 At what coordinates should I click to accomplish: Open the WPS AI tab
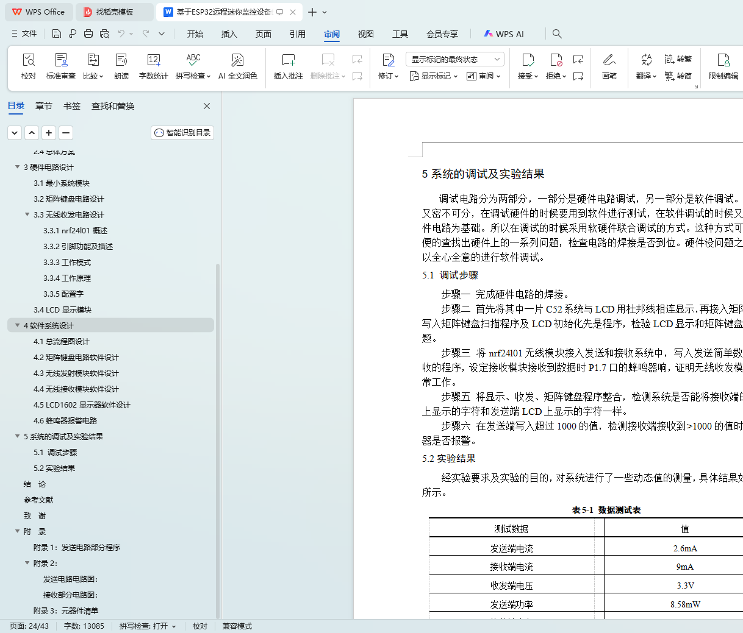point(504,34)
